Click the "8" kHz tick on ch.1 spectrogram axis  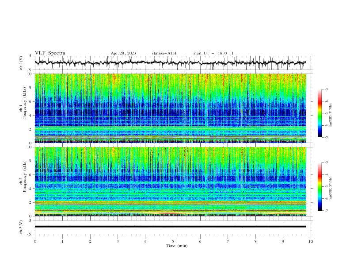[x=30, y=88]
